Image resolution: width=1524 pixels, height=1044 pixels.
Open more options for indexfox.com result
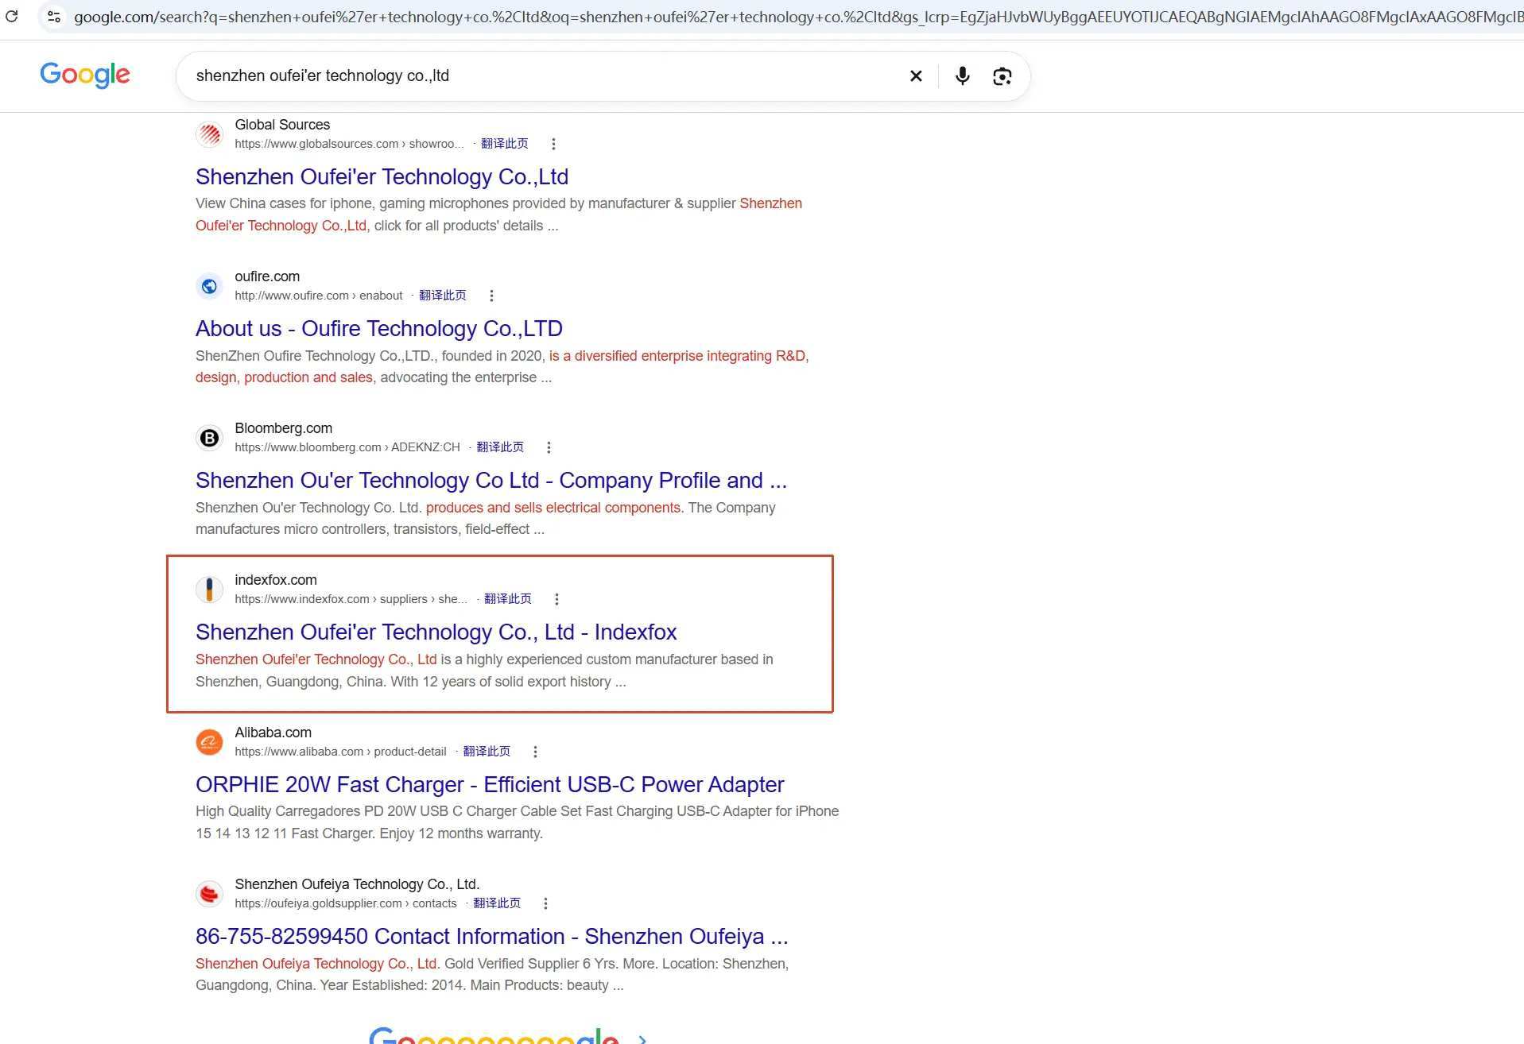[556, 599]
